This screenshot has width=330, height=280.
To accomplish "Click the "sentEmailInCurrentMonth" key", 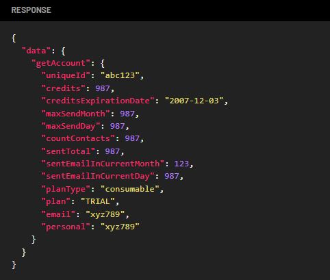I will point(103,164).
